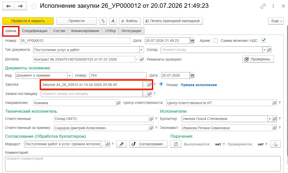Show help for Экономист field

(279, 128)
